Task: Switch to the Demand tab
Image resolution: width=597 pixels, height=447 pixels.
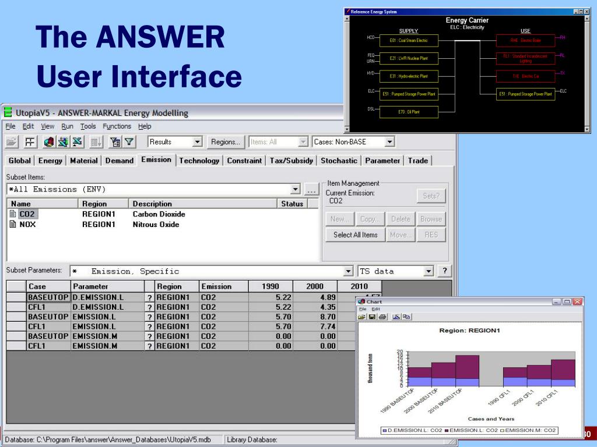Action: click(x=120, y=161)
